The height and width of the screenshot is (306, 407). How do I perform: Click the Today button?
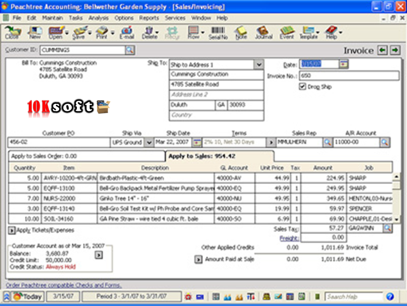tap(27, 296)
